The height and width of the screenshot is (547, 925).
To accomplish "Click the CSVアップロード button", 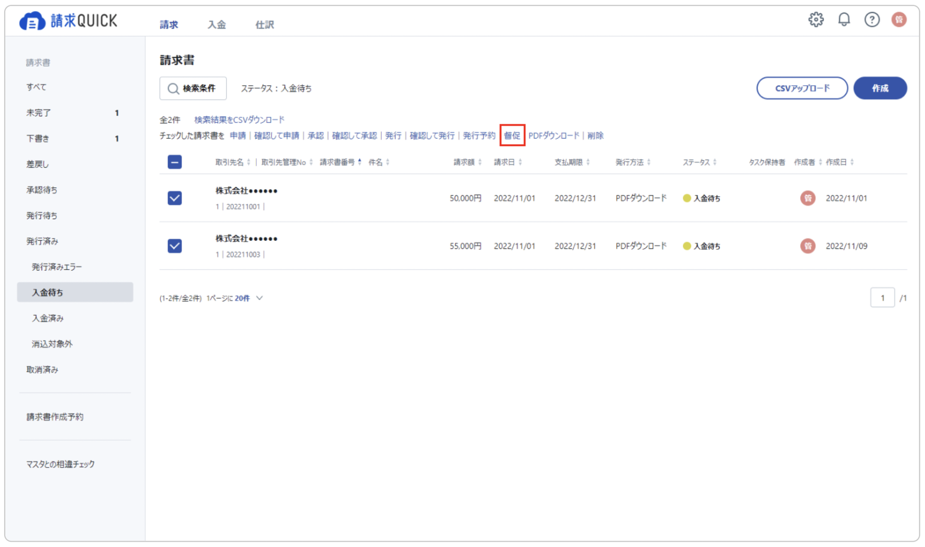I will click(802, 88).
